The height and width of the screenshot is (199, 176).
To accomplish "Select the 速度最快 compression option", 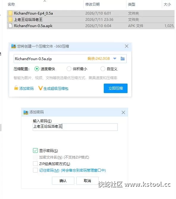I will point(37,69).
